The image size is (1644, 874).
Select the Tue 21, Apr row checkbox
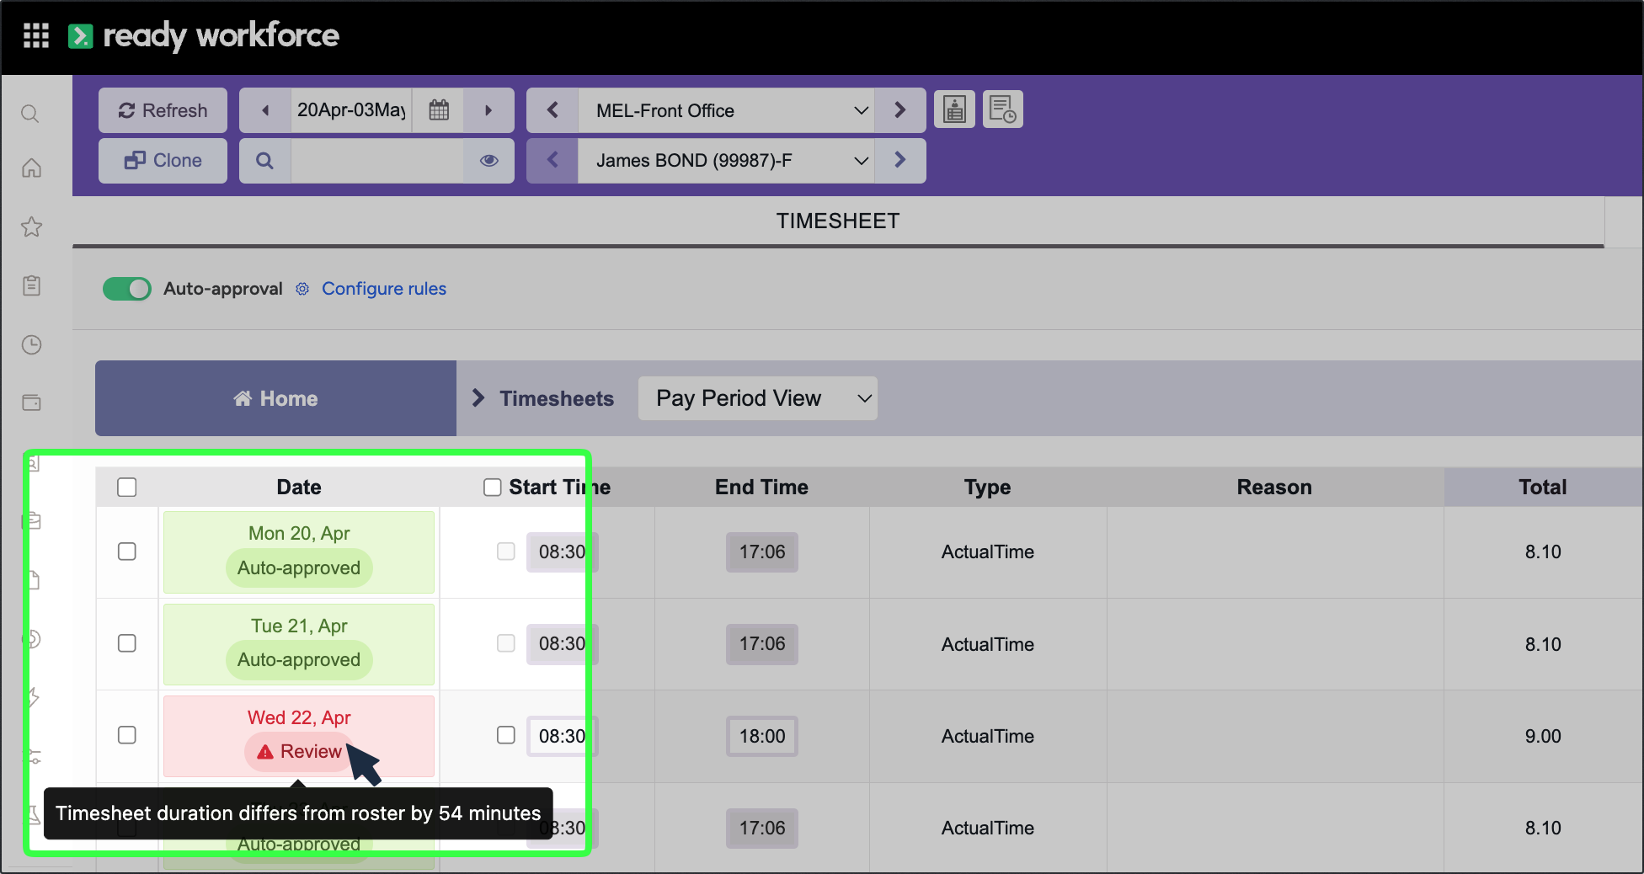127,643
